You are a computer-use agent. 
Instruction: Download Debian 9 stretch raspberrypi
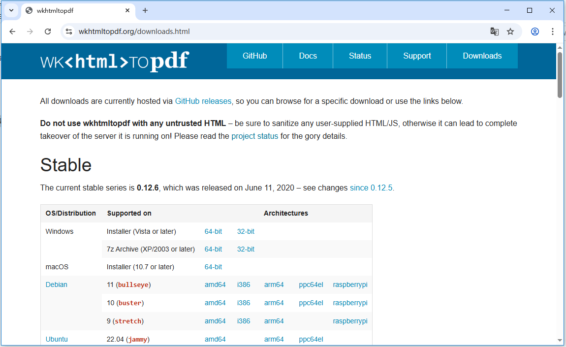pyautogui.click(x=350, y=321)
